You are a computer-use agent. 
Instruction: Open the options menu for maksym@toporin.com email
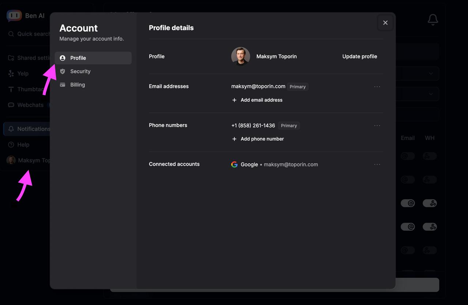click(377, 87)
